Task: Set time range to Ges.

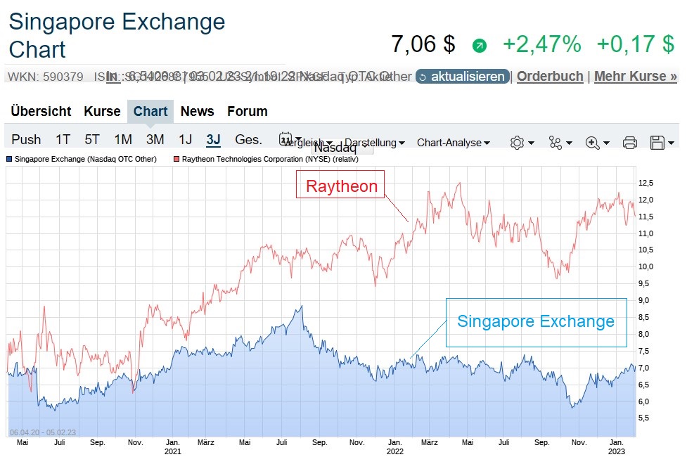Action: (248, 139)
